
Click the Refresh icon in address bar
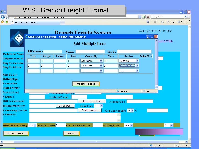(144, 17)
